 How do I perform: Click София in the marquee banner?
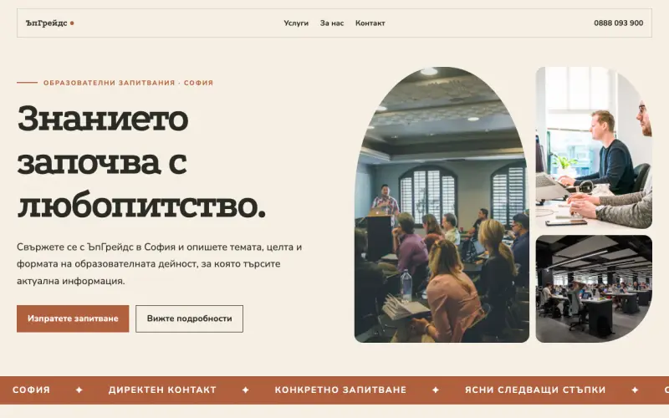click(31, 390)
